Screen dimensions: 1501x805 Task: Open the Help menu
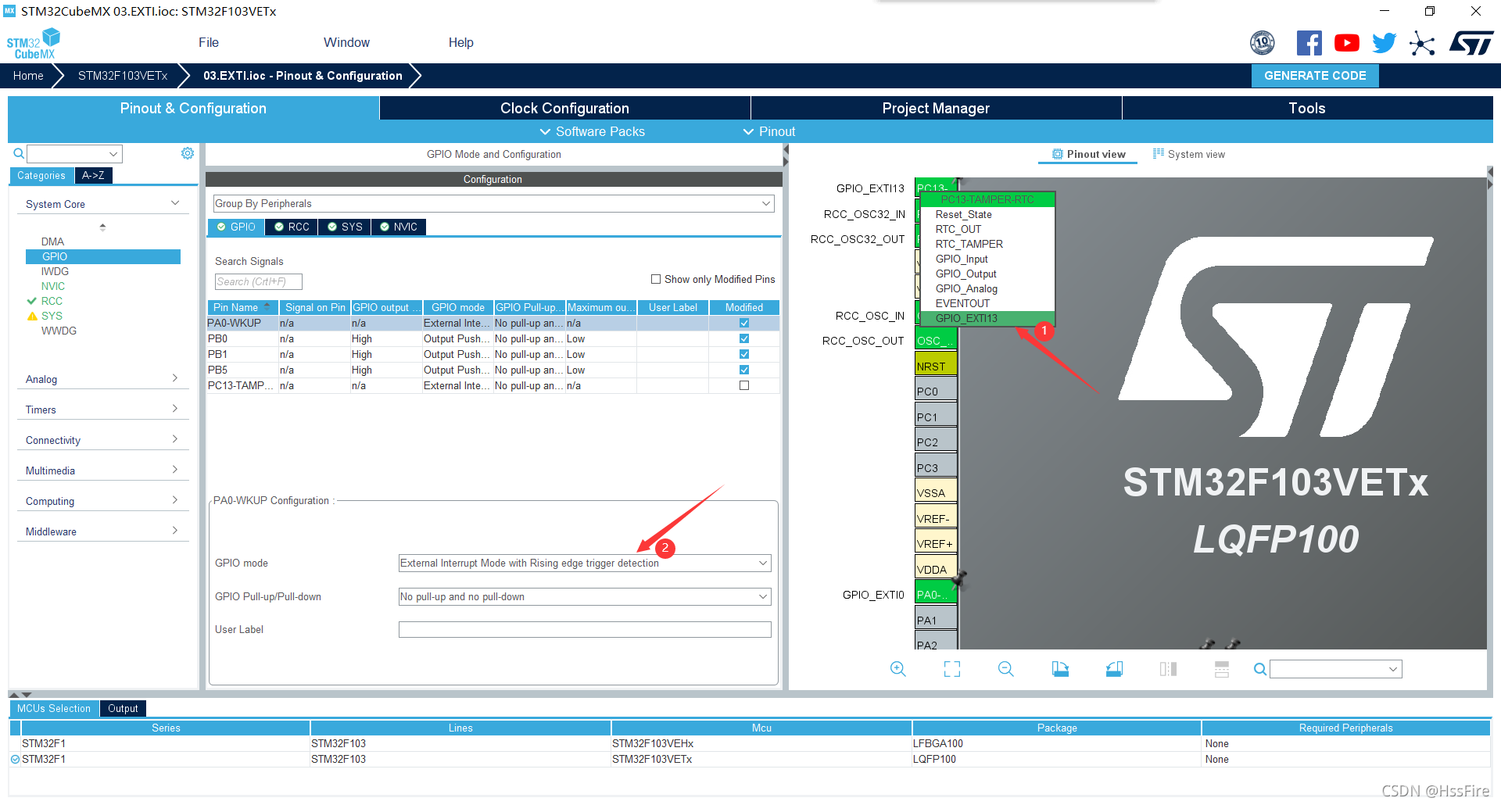point(460,42)
